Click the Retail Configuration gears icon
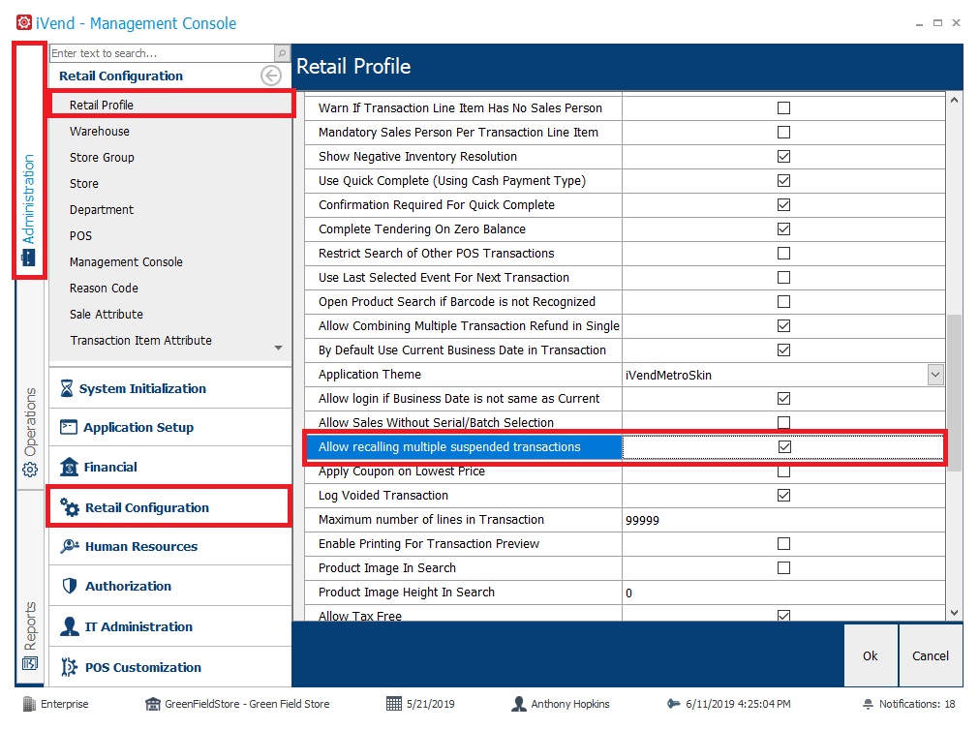Screen dimensions: 979x730 click(x=70, y=507)
